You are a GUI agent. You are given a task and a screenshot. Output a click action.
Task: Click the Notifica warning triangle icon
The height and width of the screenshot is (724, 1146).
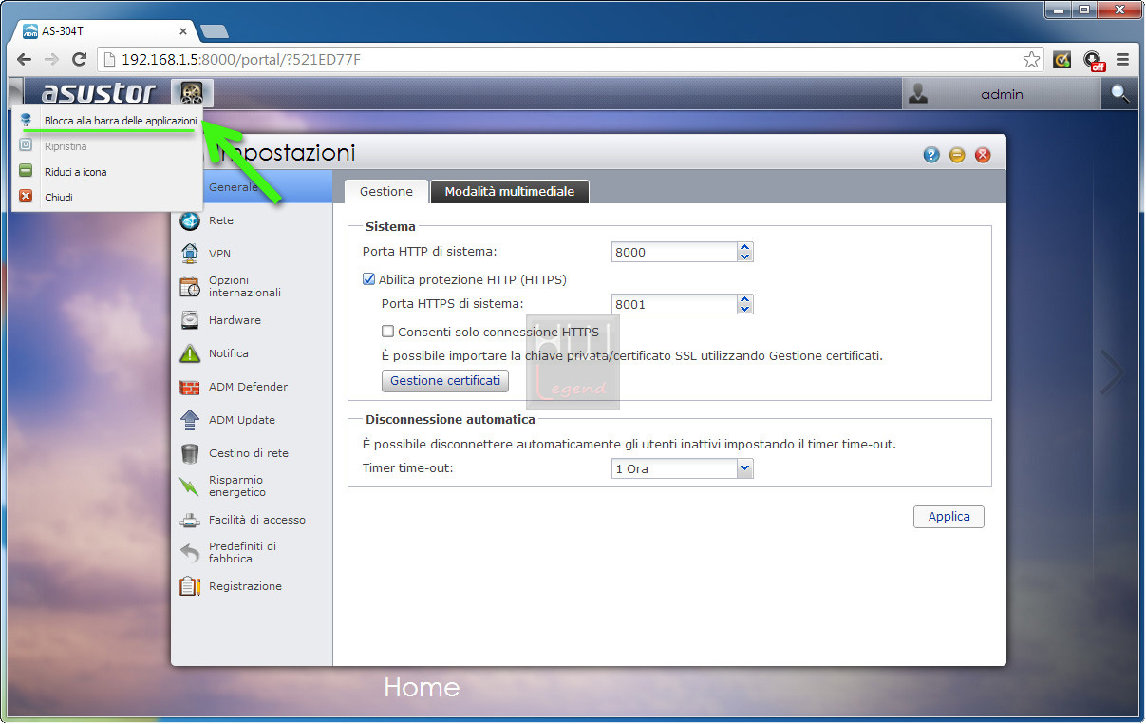point(190,353)
